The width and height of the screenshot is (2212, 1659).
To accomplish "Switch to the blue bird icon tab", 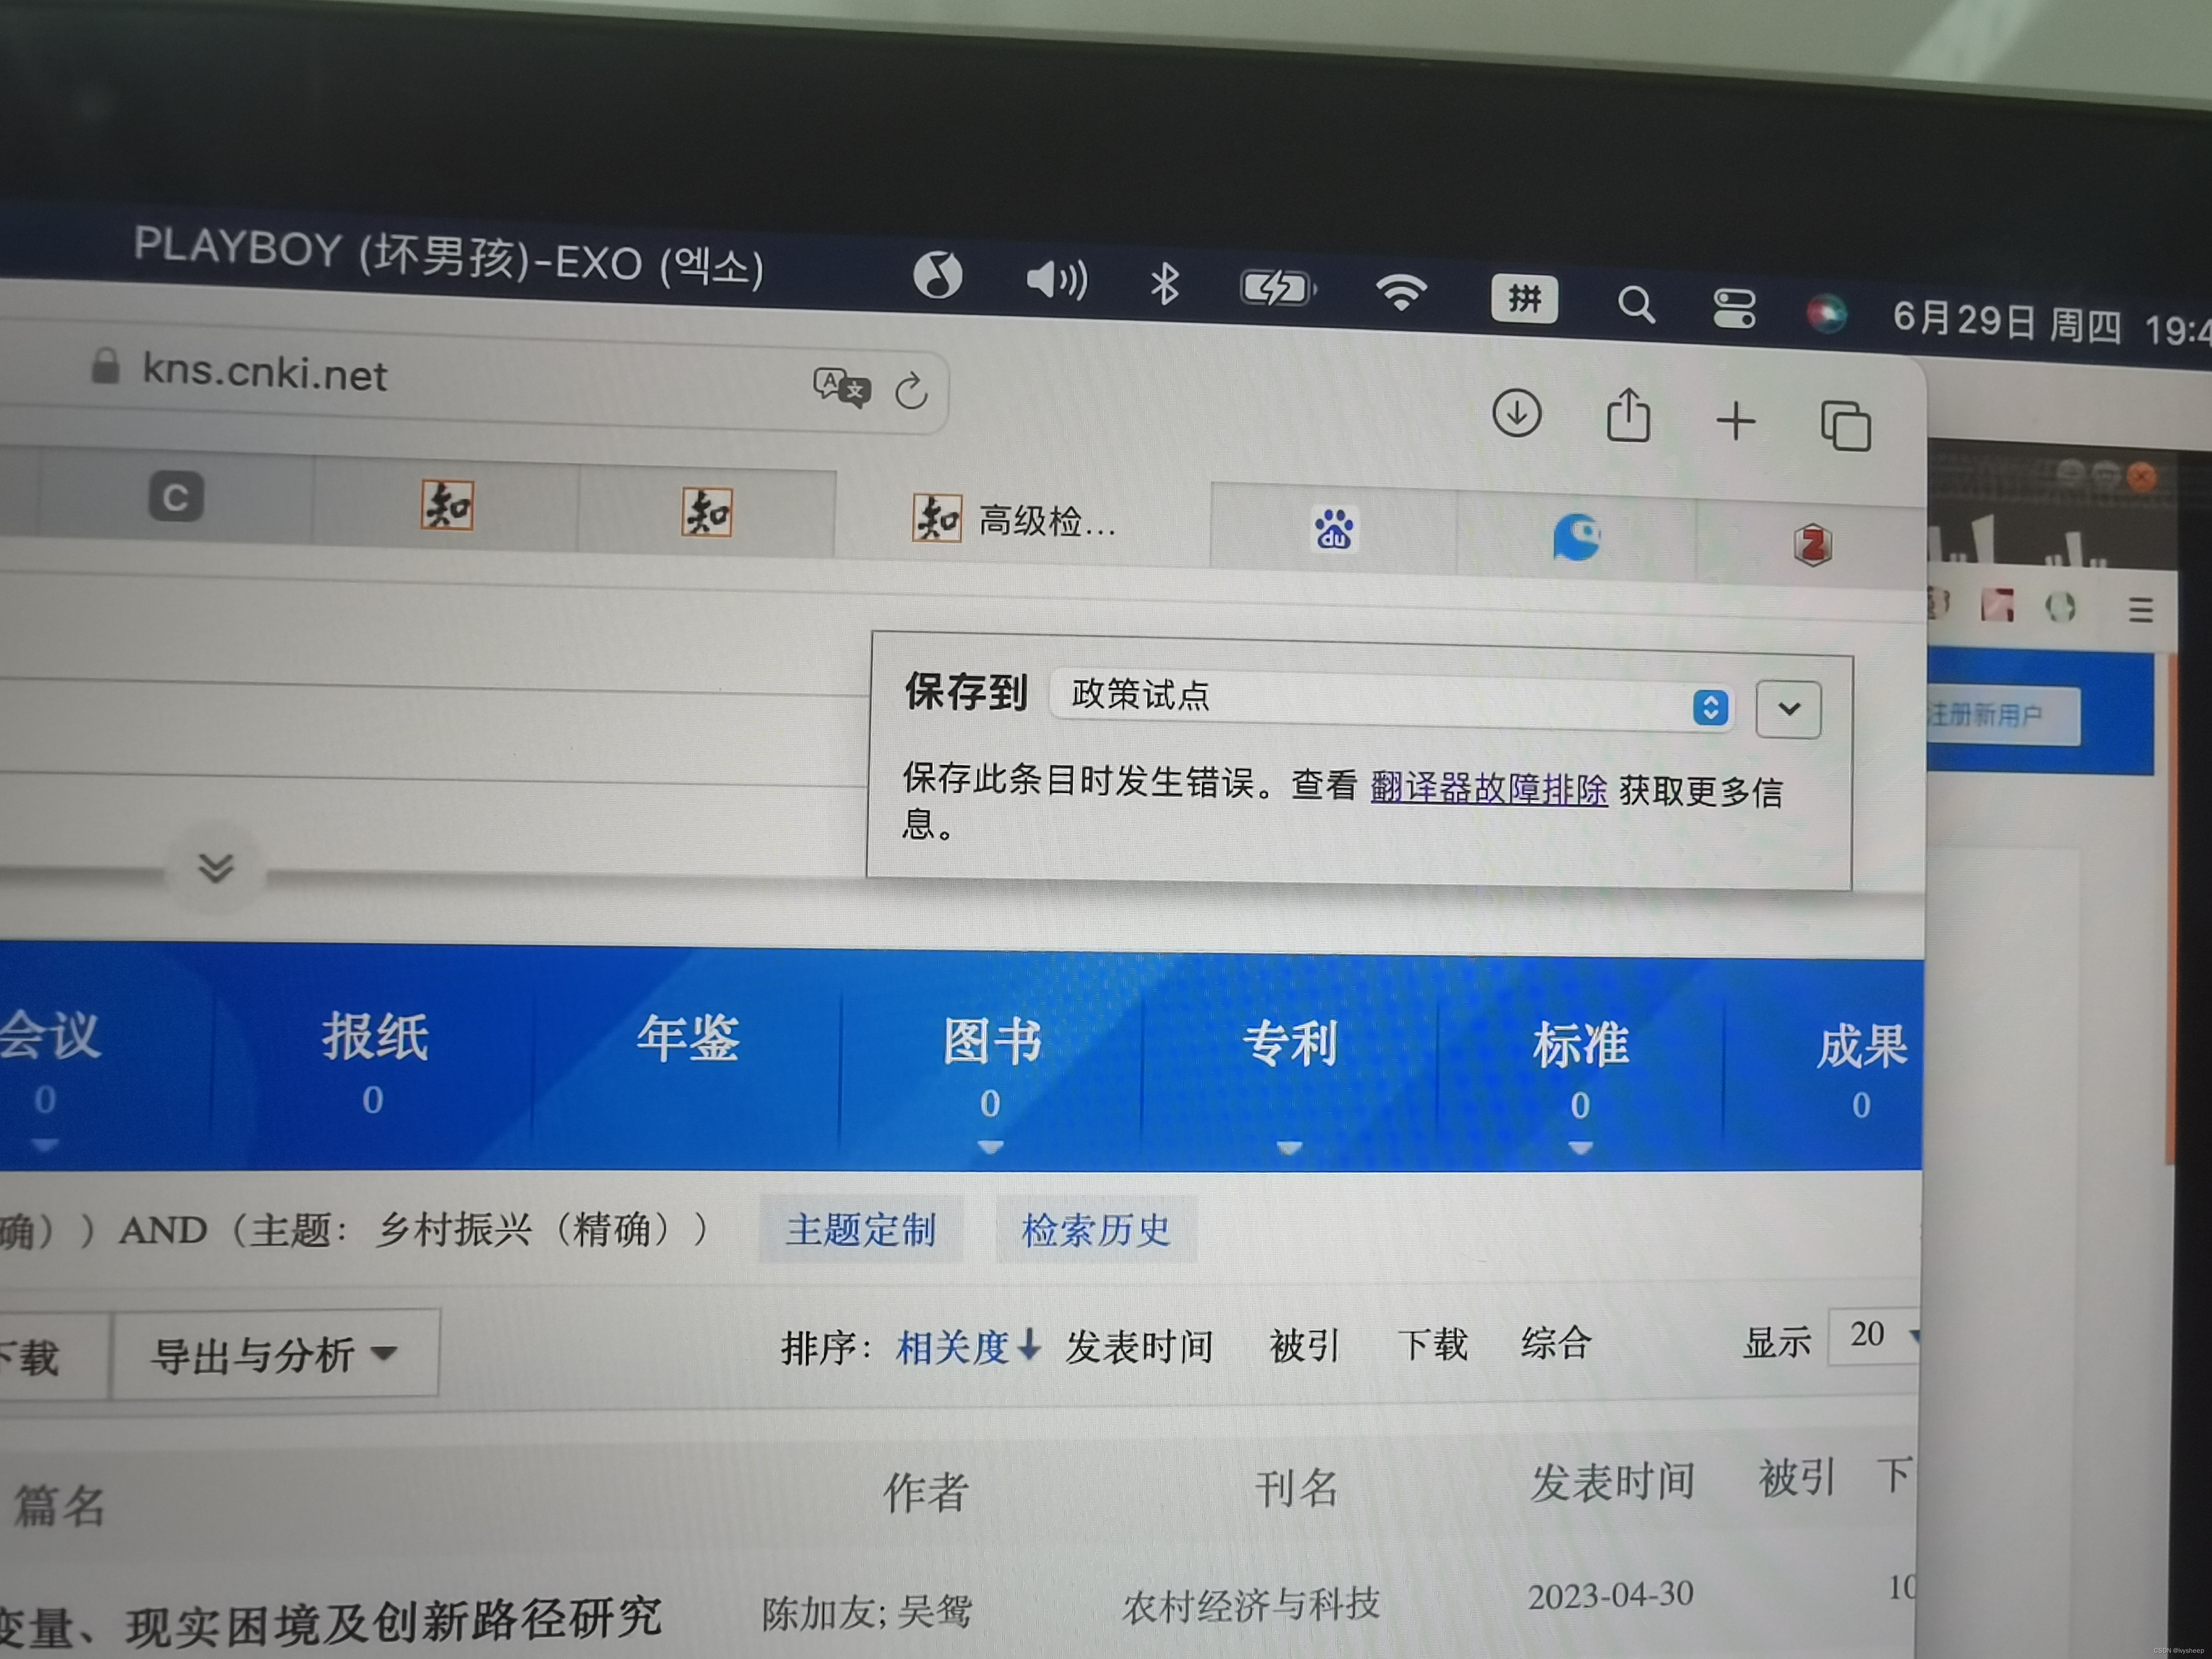I will [x=1577, y=537].
